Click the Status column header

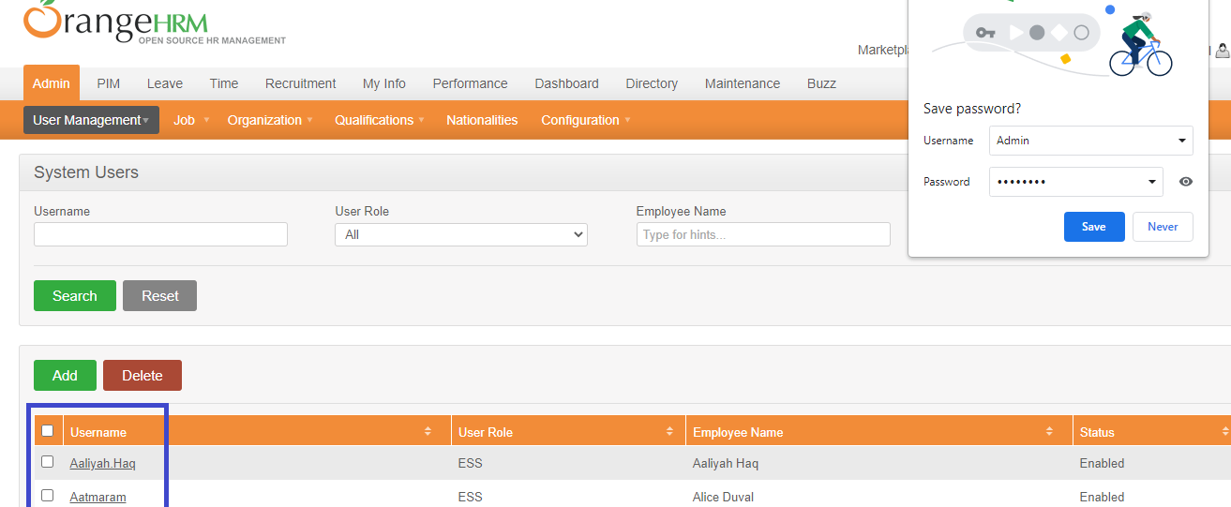1097,432
